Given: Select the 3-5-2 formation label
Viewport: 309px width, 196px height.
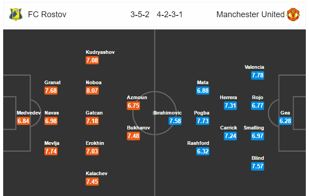Looking at the screenshot, I should coord(139,14).
